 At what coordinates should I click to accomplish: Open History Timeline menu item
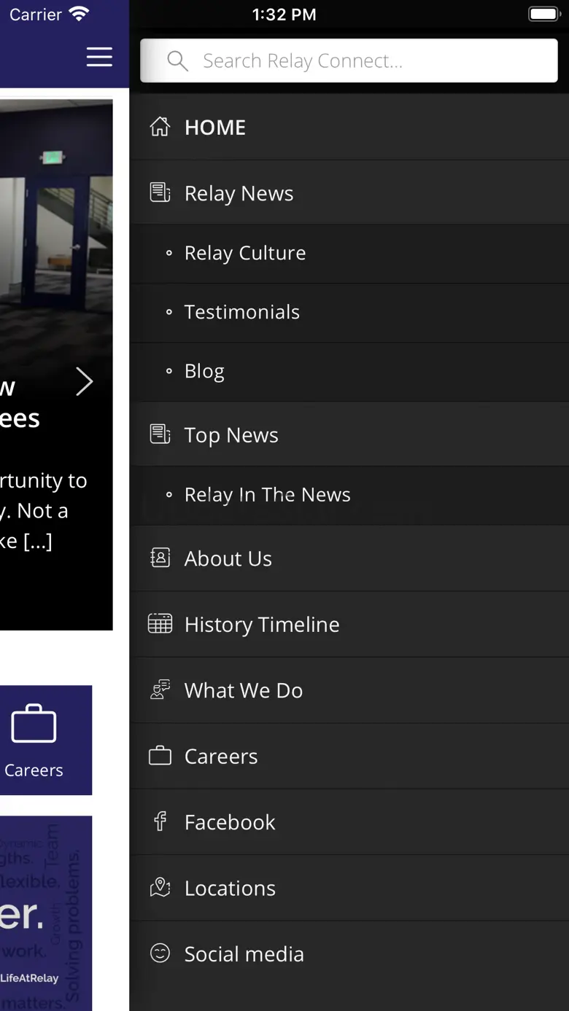tap(349, 625)
